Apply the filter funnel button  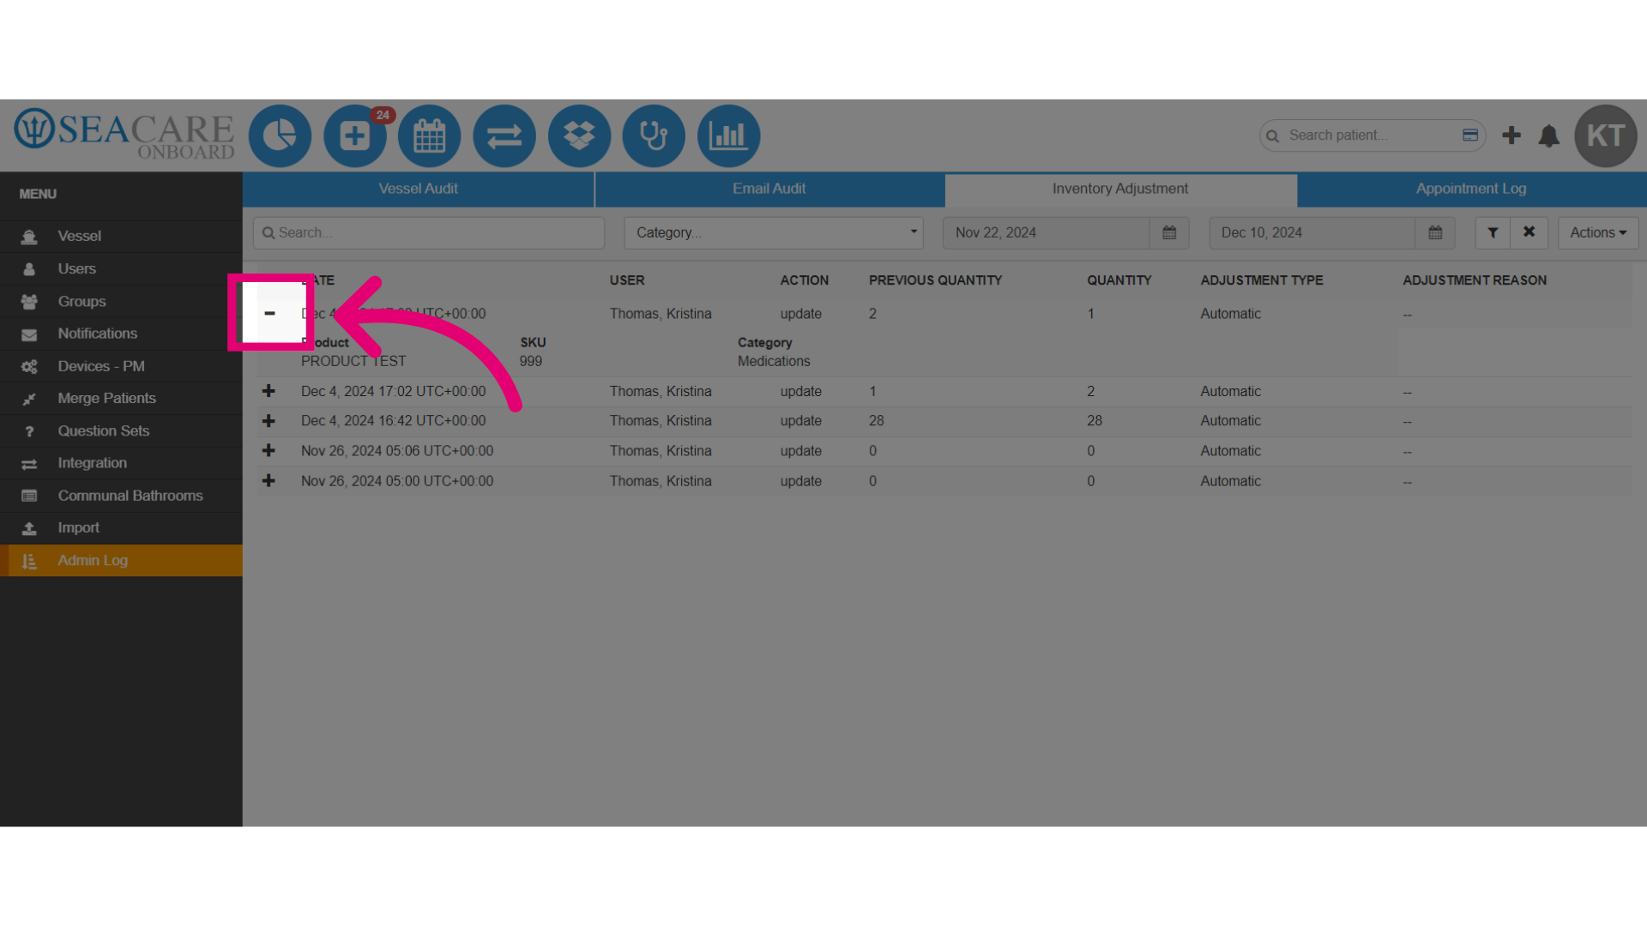[1493, 232]
